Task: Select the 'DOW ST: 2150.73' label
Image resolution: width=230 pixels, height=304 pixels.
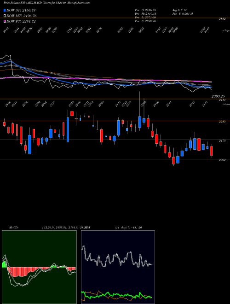Action: pyautogui.click(x=21, y=10)
